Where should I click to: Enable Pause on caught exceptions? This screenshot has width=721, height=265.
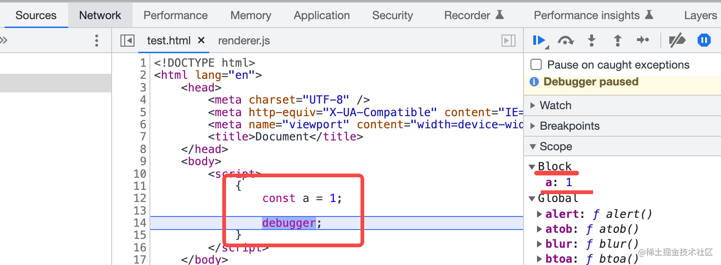537,65
